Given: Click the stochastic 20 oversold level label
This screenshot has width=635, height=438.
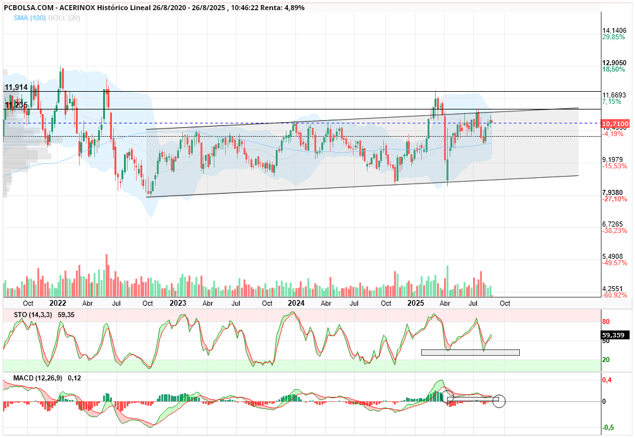Looking at the screenshot, I should pyautogui.click(x=606, y=360).
